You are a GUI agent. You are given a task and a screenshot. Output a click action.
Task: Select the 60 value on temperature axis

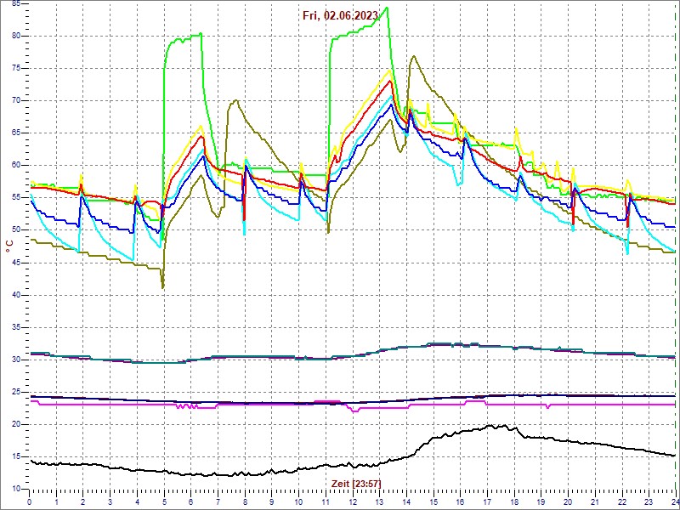(15, 166)
